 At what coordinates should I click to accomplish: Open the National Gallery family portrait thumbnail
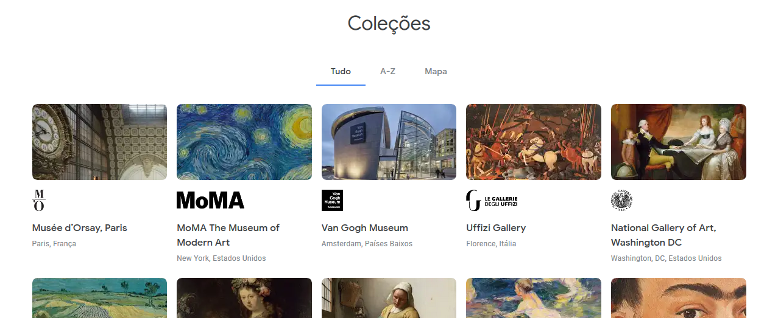(x=678, y=142)
